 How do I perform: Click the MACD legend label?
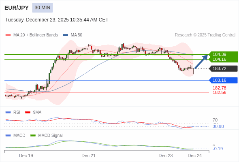tap(19, 136)
